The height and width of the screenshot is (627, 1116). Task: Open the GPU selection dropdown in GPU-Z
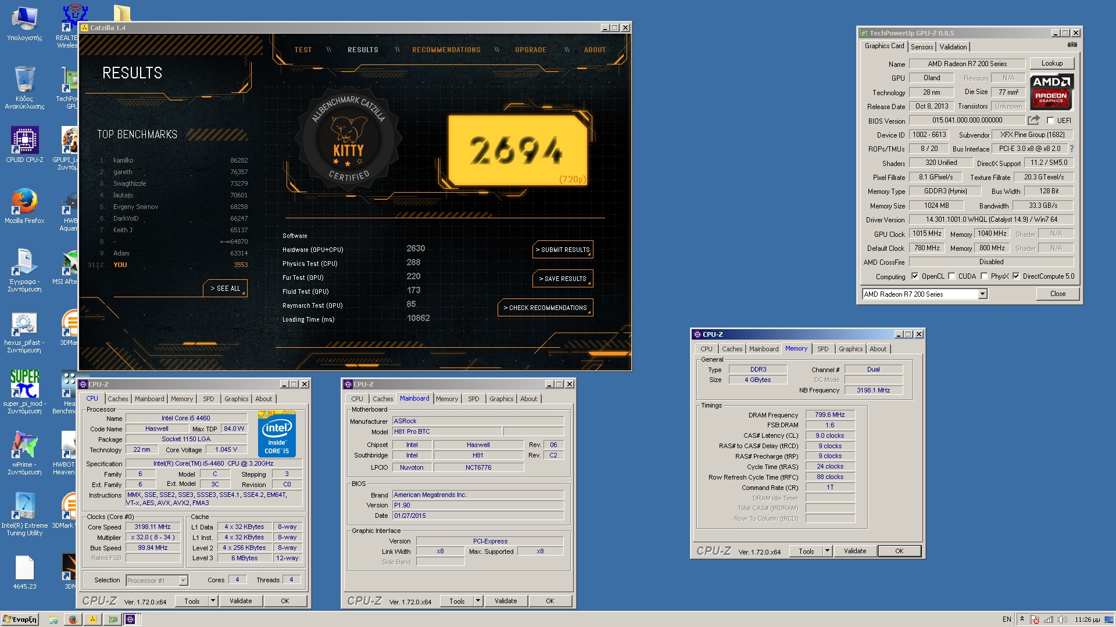click(982, 294)
